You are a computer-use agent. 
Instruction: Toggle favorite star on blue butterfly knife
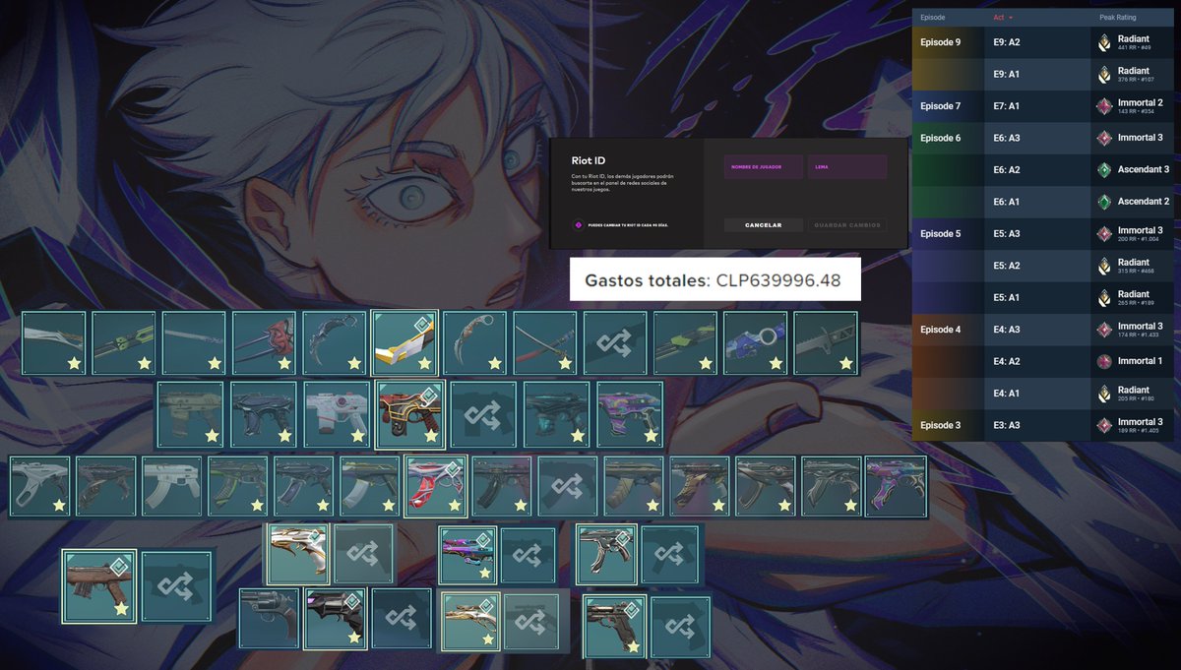[775, 363]
